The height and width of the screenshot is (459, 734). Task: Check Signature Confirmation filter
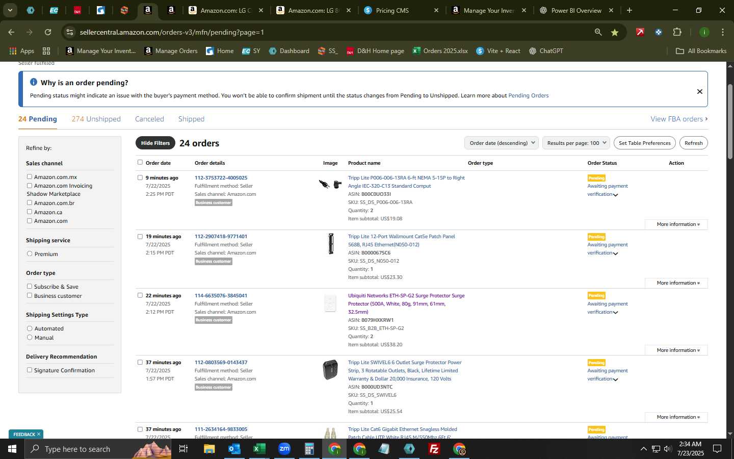pyautogui.click(x=30, y=370)
